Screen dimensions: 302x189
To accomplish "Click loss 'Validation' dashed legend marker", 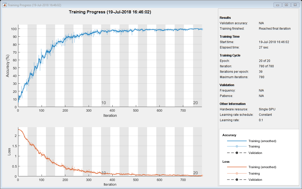I will pyautogui.click(x=237, y=179).
